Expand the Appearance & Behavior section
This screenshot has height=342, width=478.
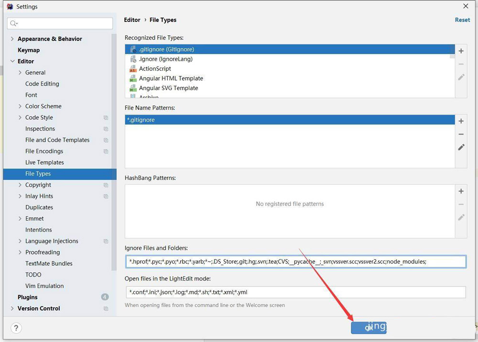pyautogui.click(x=12, y=39)
